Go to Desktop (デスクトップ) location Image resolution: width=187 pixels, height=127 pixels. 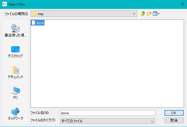click(x=15, y=52)
